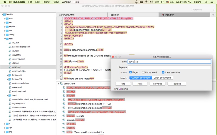
Task: Click folder icon of shtml
Action: [x=10, y=96]
